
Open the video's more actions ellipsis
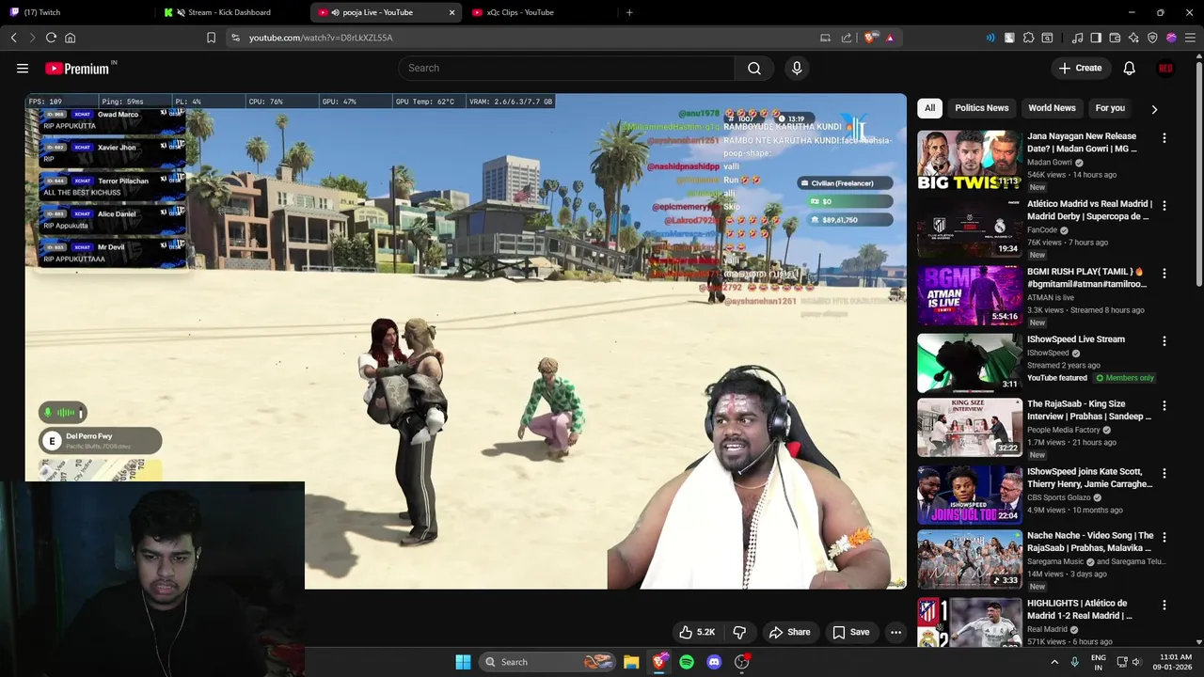895,632
